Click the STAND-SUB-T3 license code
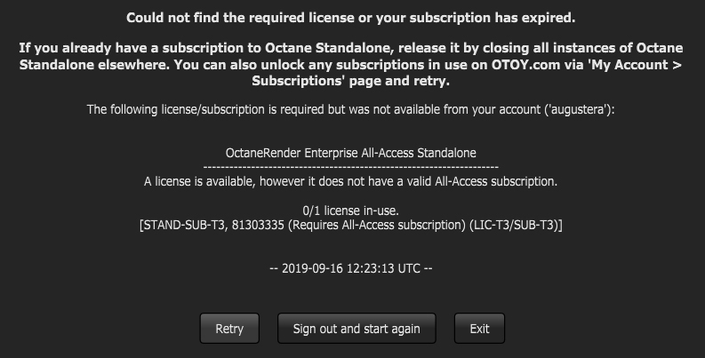705x358 pixels. click(x=180, y=226)
